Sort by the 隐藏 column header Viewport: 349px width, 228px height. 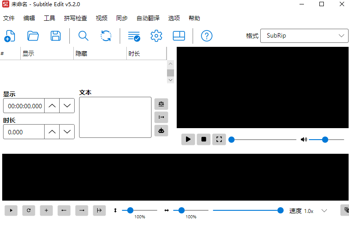100,53
